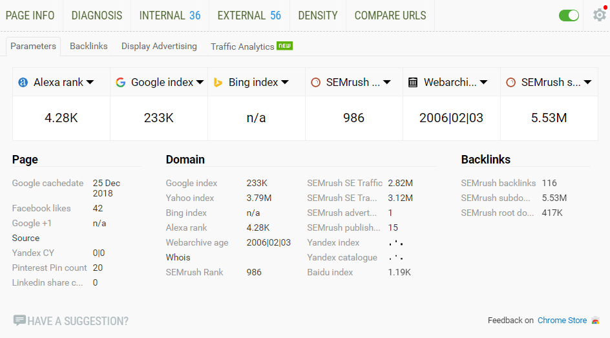Click the SEMrush subdomain column icon
The width and height of the screenshot is (610, 338).
[x=510, y=82]
